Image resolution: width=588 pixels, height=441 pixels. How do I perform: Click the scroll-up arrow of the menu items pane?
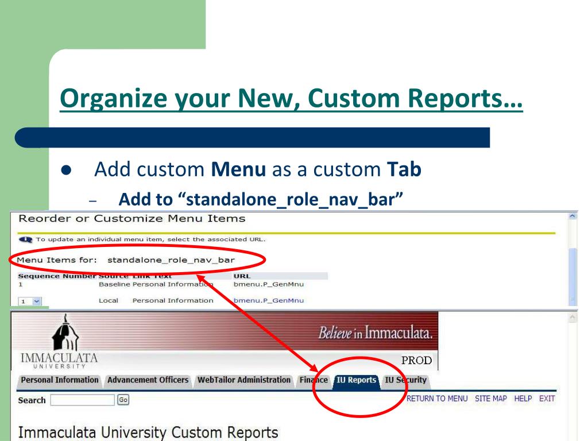coord(572,216)
